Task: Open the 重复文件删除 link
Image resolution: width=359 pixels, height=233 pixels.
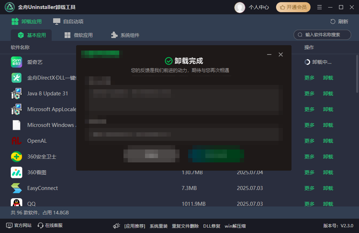Action: [185, 226]
